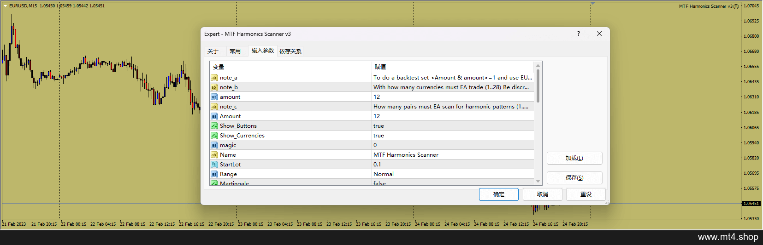Click the Show_Buttons boolean icon
Screen dimensions: 763x245
(214, 126)
